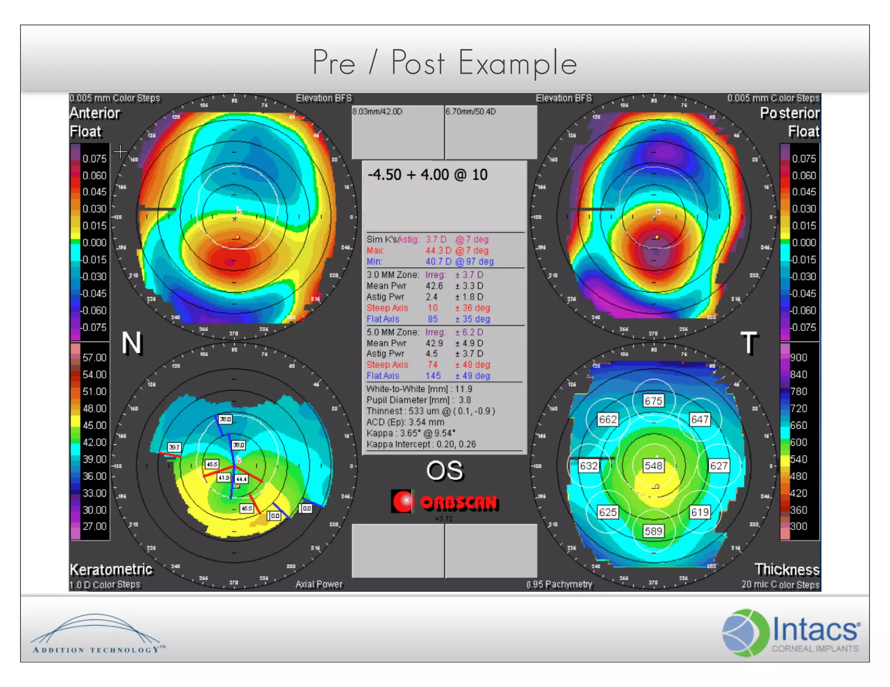
Task: Click the 8.03mm/42.0D gray panel
Action: (x=397, y=132)
